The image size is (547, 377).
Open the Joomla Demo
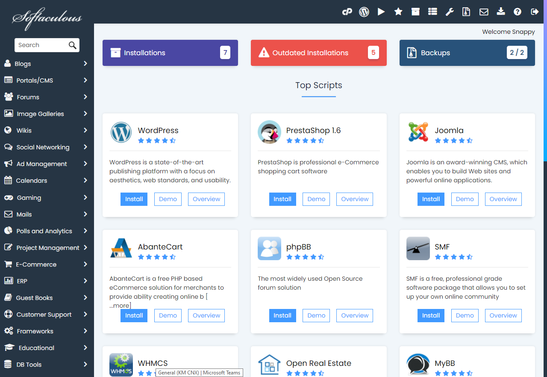[x=465, y=199]
